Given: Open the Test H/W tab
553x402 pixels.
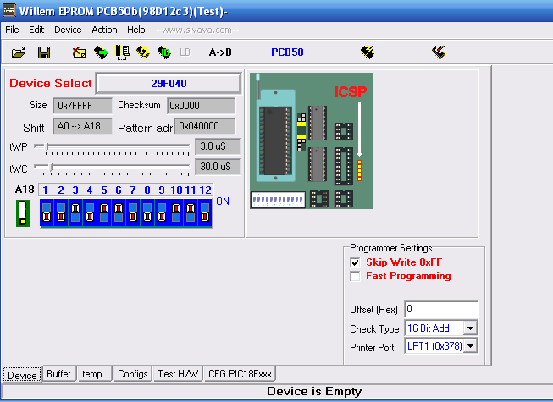Looking at the screenshot, I should point(179,374).
